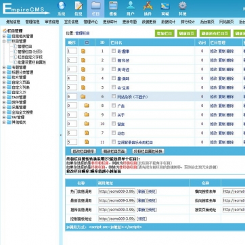The width and height of the screenshot is (245, 245).
Task: Click the 刷新栏目页面 button
Action: click(x=114, y=151)
